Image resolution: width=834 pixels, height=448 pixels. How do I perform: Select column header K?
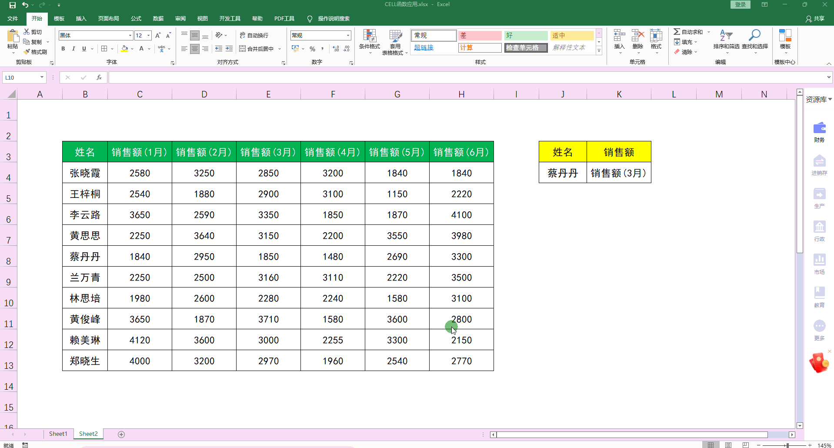click(x=619, y=94)
